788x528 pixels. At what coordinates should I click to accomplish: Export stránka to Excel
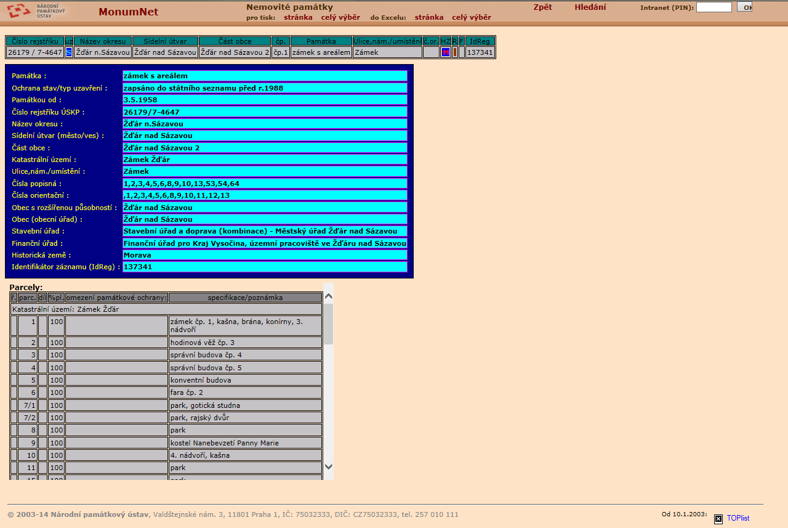(x=429, y=17)
